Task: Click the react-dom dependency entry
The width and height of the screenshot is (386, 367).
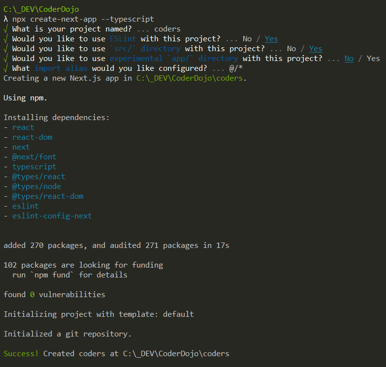Action: coord(32,137)
